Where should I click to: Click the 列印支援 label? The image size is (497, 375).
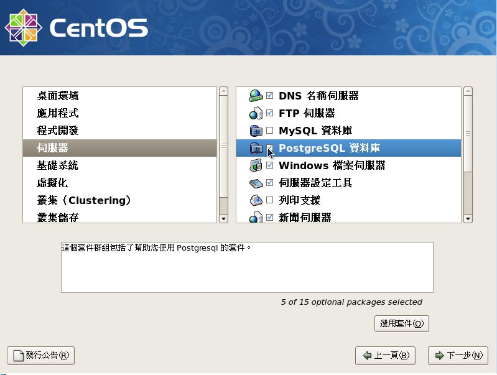tap(300, 200)
